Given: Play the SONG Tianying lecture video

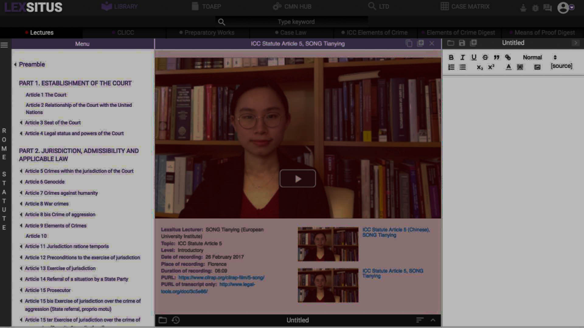Looking at the screenshot, I should [297, 179].
